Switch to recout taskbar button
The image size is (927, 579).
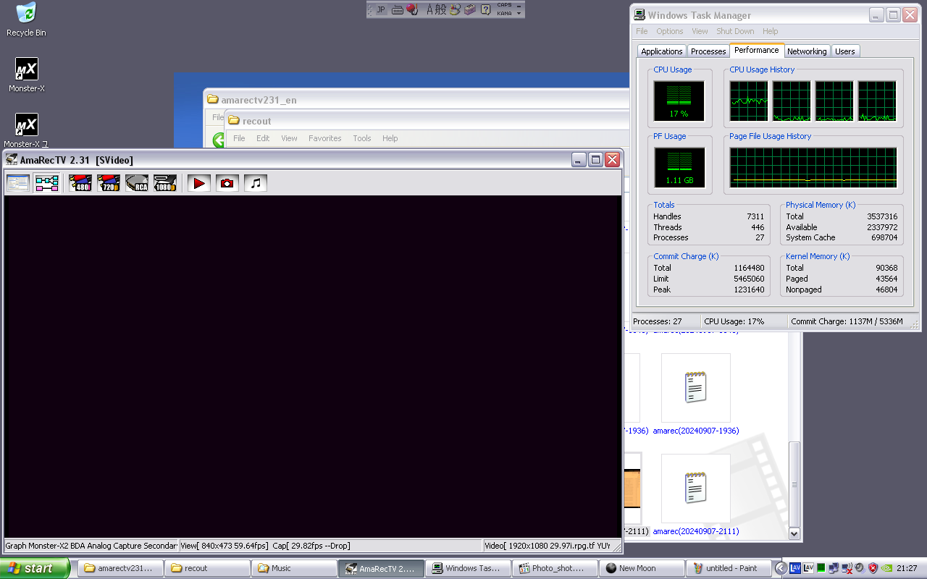pos(208,568)
